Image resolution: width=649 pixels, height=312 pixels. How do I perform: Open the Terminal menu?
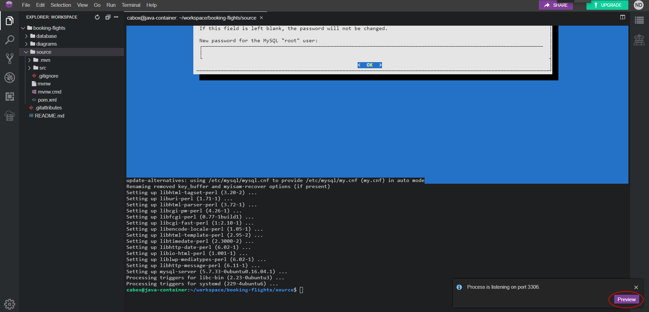tap(131, 5)
